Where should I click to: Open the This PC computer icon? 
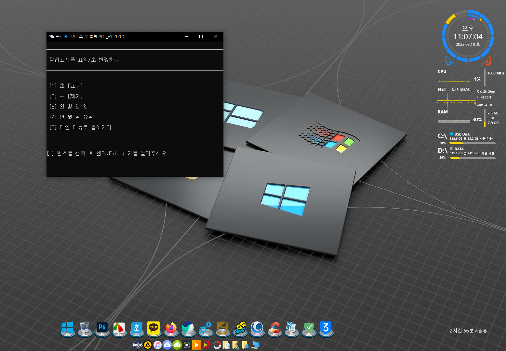click(x=256, y=345)
